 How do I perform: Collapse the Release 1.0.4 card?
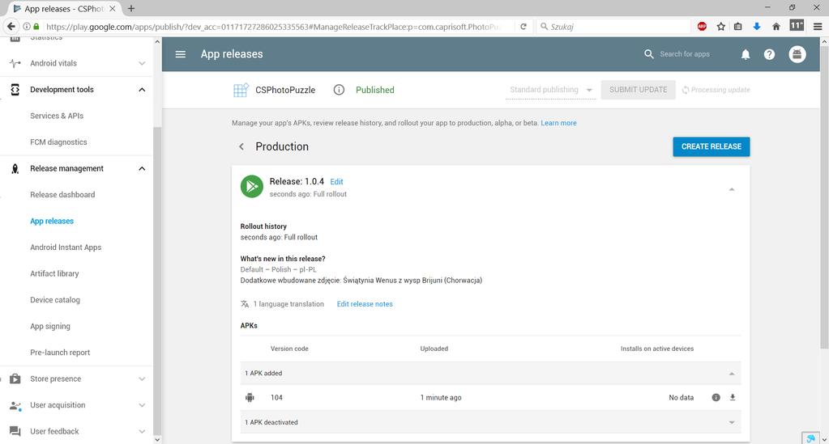pyautogui.click(x=732, y=189)
